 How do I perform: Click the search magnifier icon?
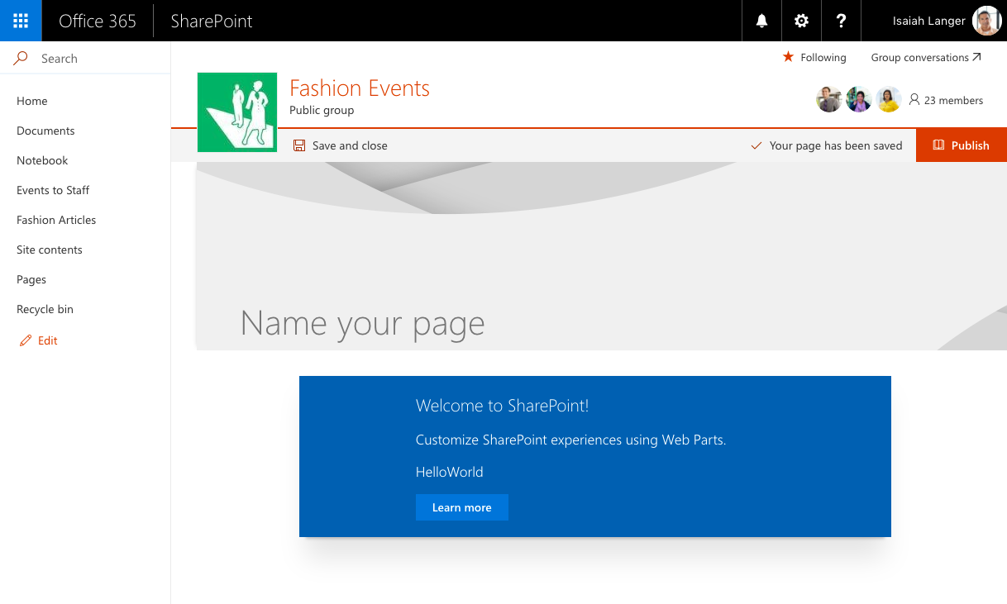pyautogui.click(x=18, y=58)
